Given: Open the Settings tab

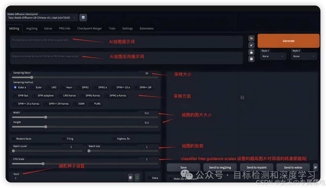Looking at the screenshot, I should [x=127, y=28].
